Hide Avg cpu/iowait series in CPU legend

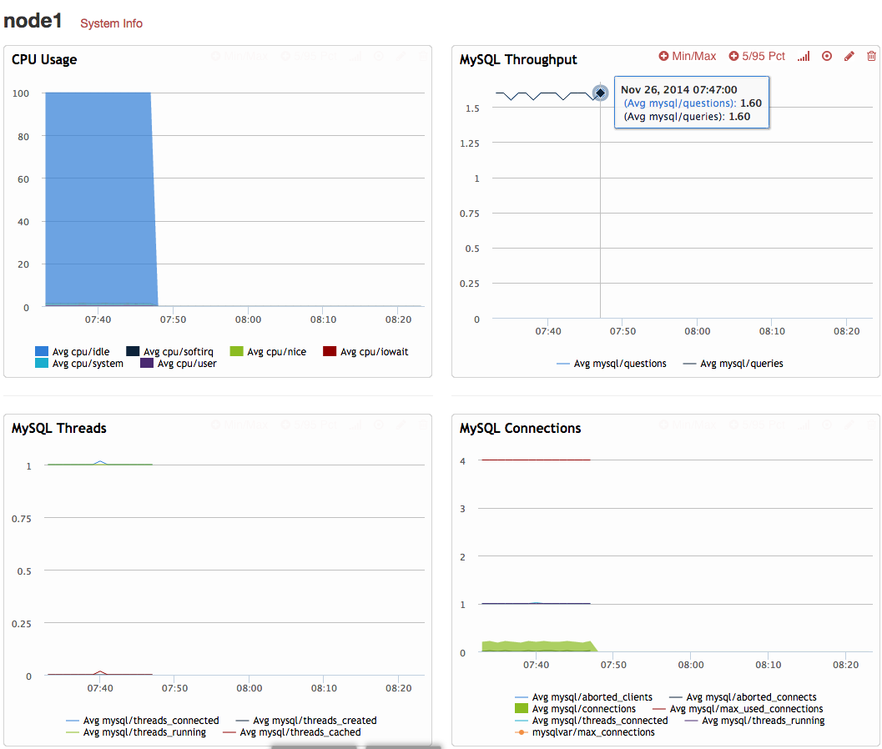point(374,352)
